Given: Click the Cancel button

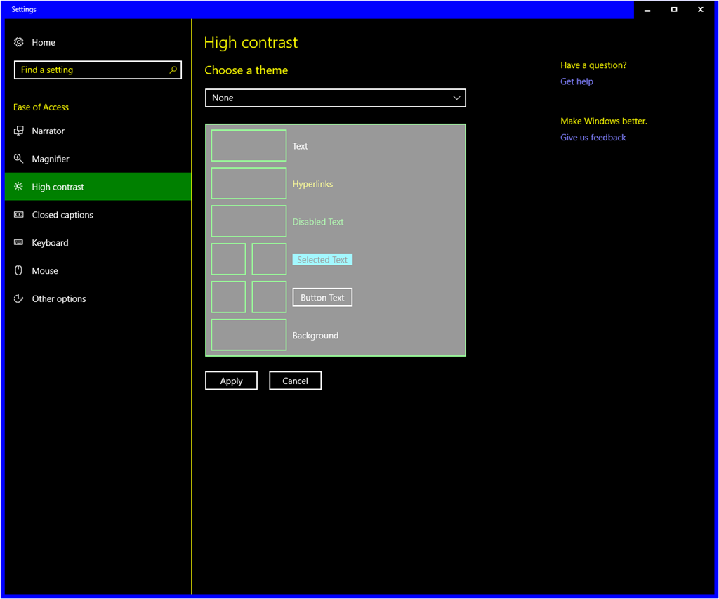Looking at the screenshot, I should click(x=295, y=381).
